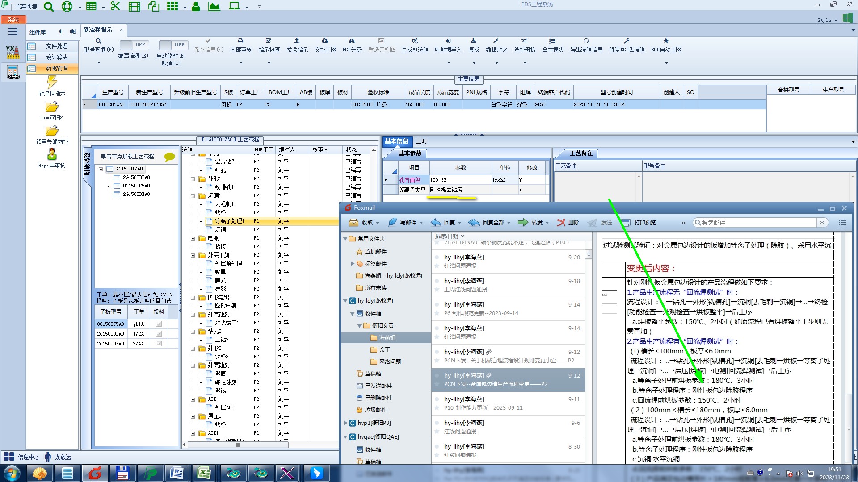
Task: Click the 内部审核 print icon
Action: click(x=240, y=41)
